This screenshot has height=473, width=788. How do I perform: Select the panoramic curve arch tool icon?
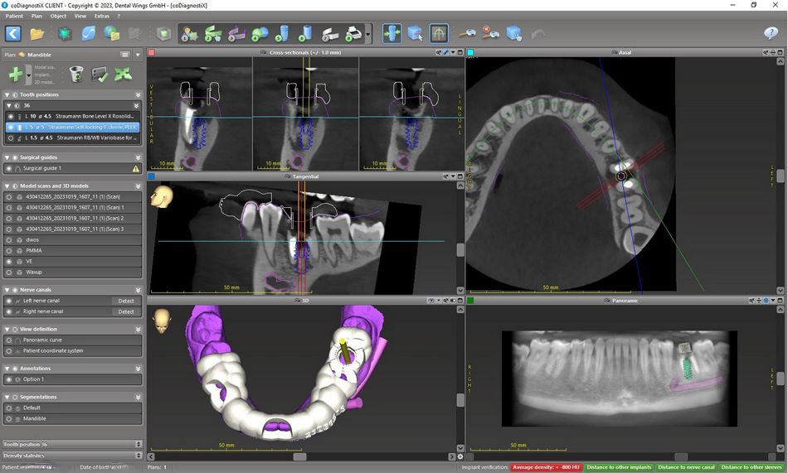click(x=439, y=34)
